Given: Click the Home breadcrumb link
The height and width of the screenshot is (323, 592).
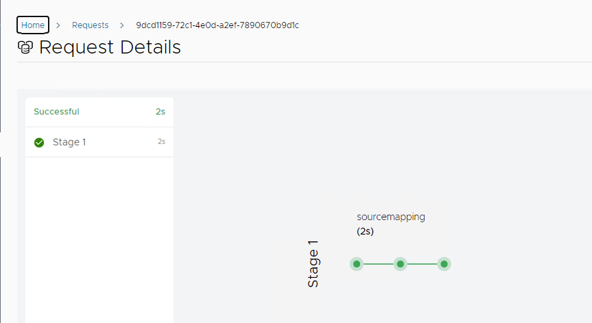Looking at the screenshot, I should click(x=33, y=25).
